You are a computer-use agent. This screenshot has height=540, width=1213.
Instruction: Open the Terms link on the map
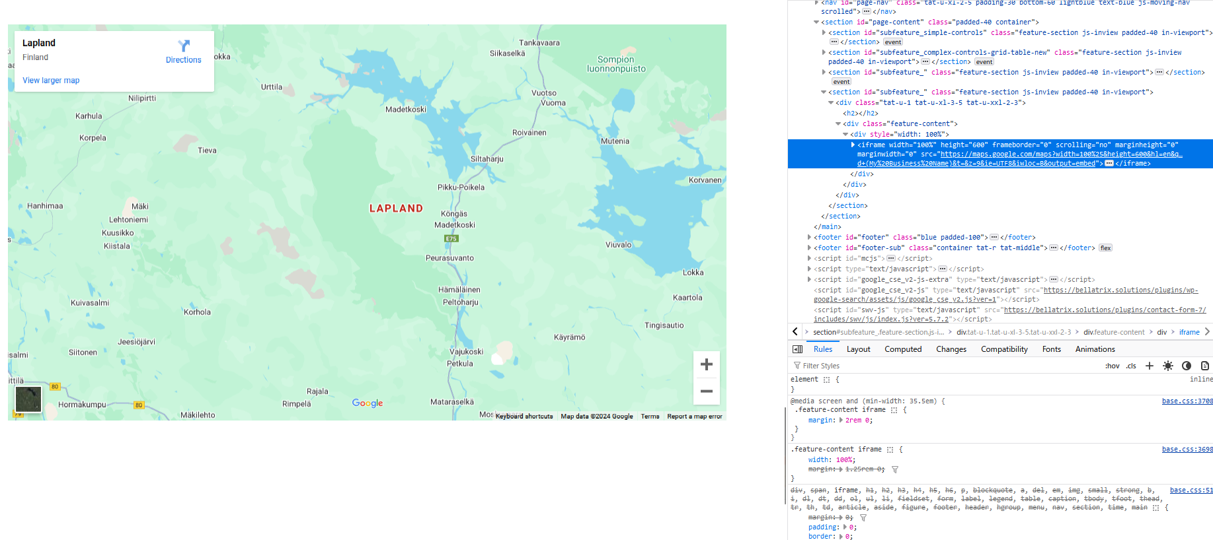click(650, 417)
